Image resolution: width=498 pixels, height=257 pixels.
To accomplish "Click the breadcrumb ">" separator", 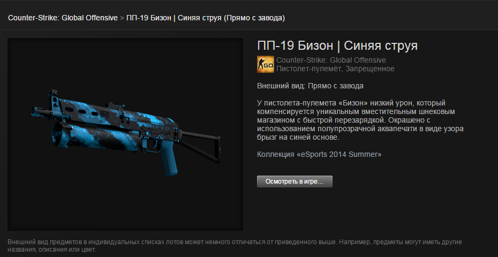I will point(122,18).
